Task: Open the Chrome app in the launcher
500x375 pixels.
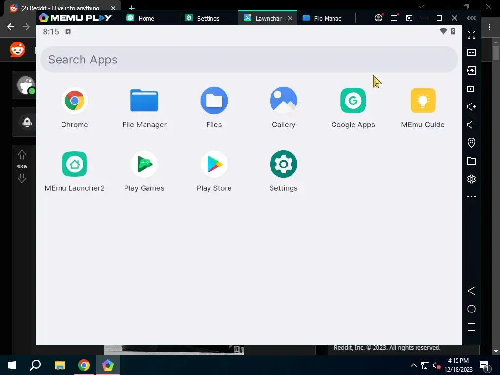Action: point(75,101)
